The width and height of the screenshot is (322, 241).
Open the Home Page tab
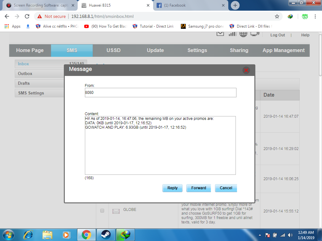click(x=30, y=51)
